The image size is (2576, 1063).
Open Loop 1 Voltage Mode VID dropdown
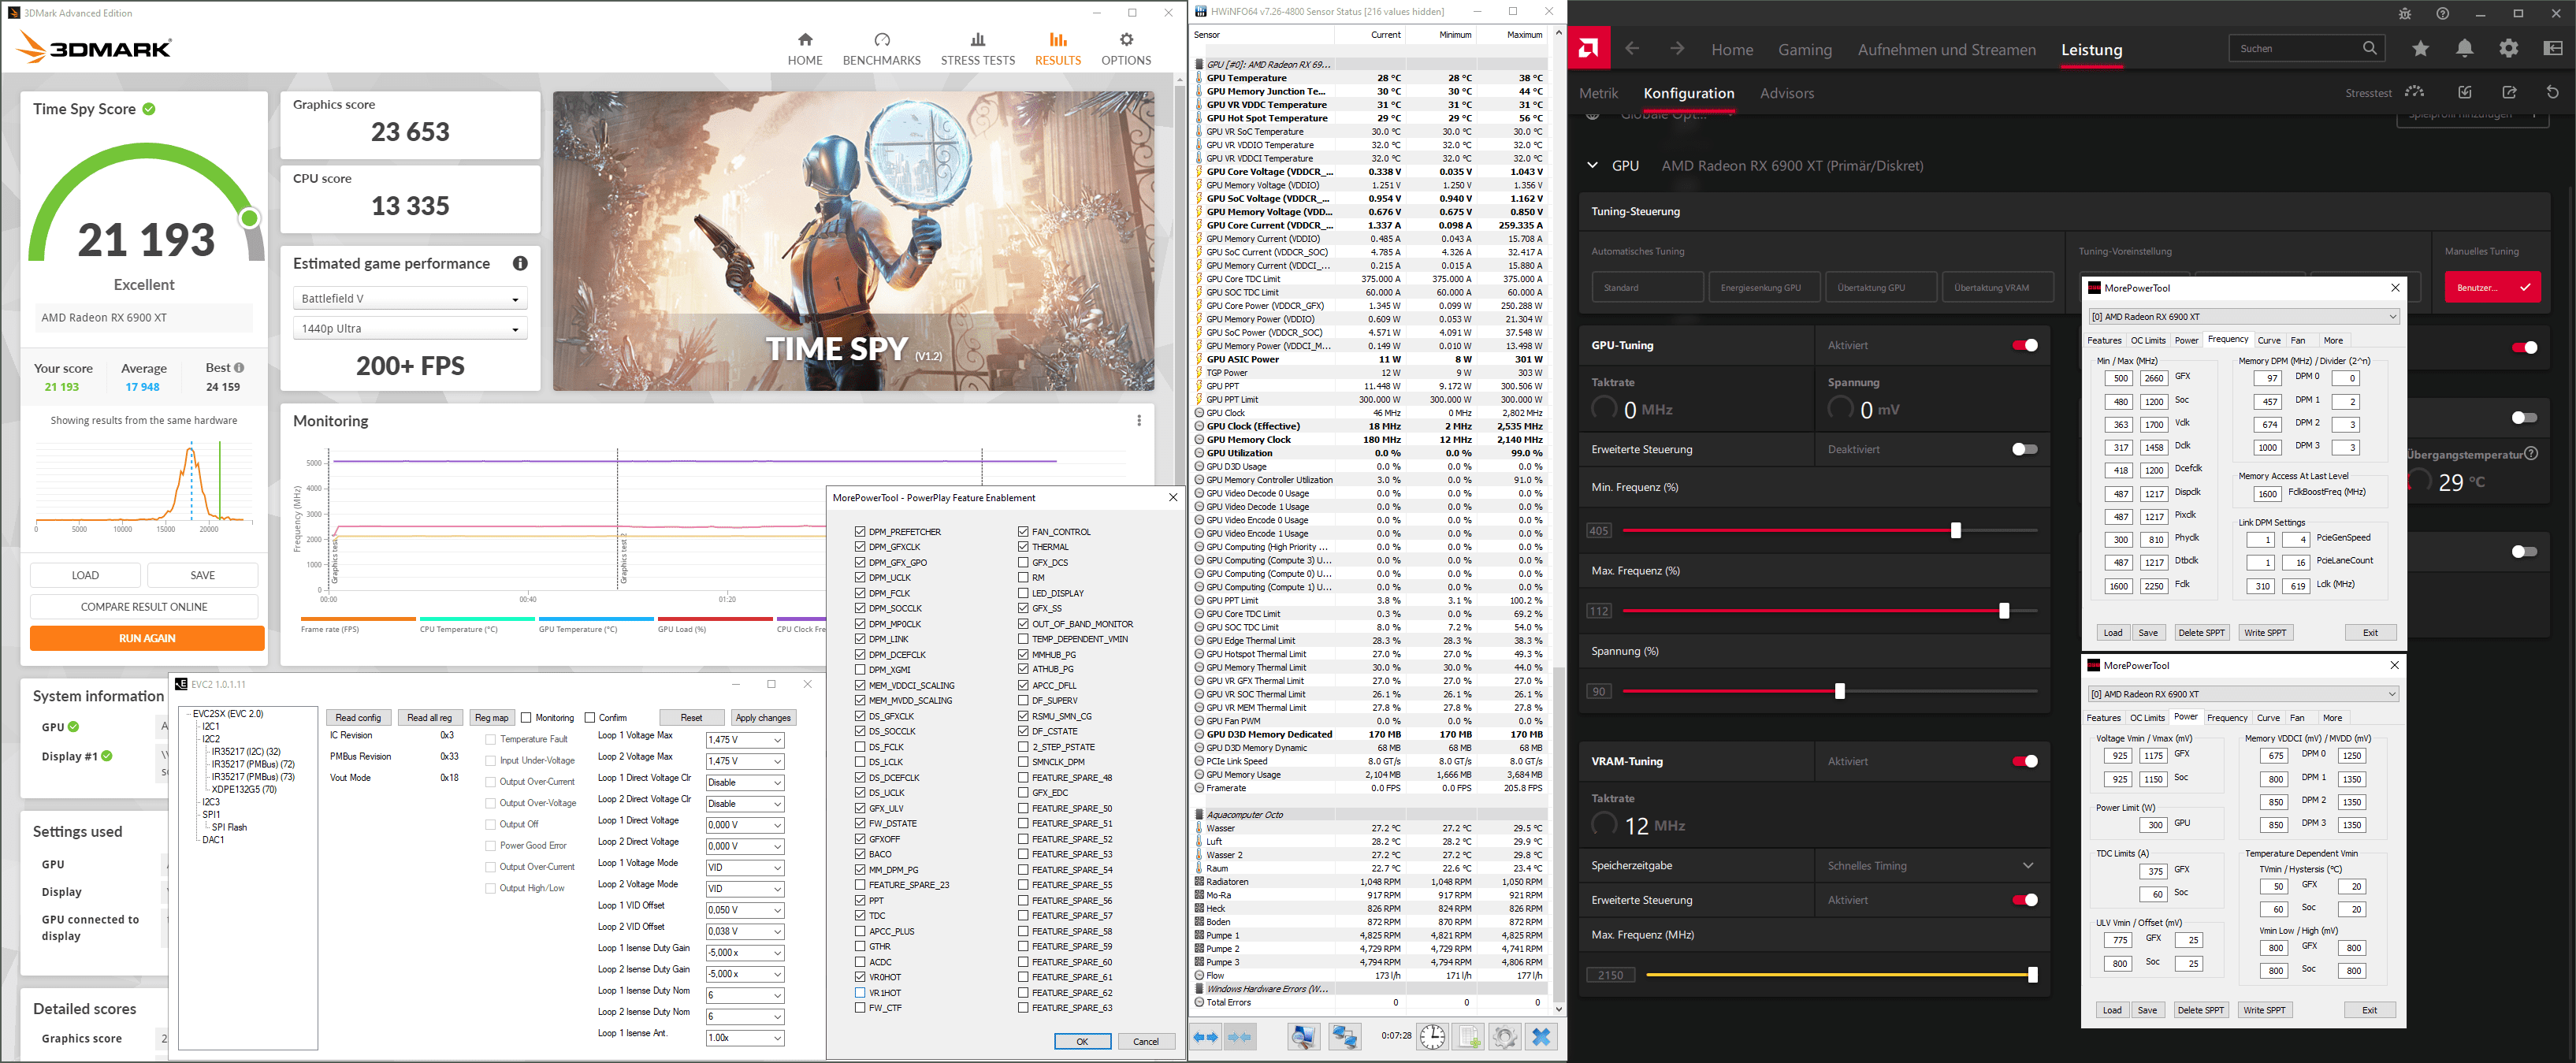click(x=745, y=868)
